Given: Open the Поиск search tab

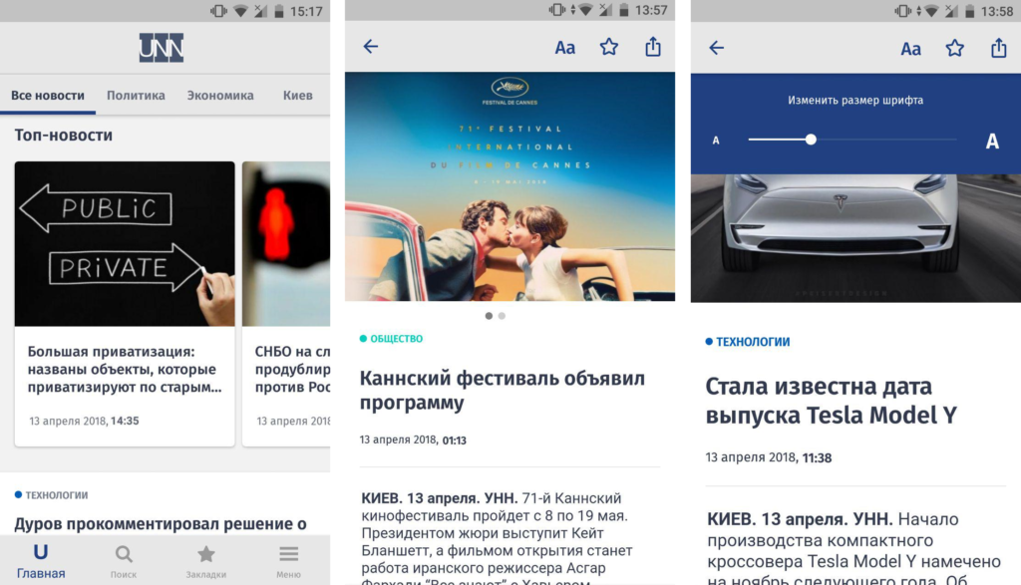Looking at the screenshot, I should tap(123, 562).
